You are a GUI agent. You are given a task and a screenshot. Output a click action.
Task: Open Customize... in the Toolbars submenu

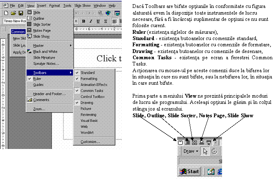(x=90, y=142)
